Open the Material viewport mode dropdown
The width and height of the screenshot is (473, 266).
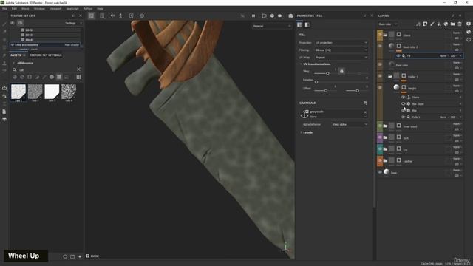point(271,27)
